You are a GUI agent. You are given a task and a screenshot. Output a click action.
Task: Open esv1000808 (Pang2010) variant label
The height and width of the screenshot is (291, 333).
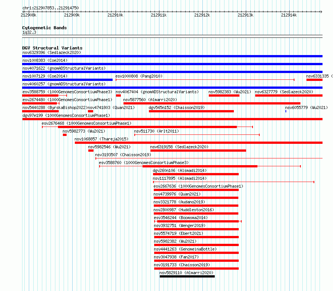tap(139, 76)
